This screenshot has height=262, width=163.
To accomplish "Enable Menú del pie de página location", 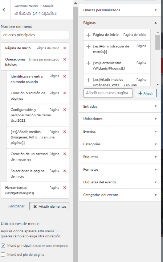I will pyautogui.click(x=3, y=254).
